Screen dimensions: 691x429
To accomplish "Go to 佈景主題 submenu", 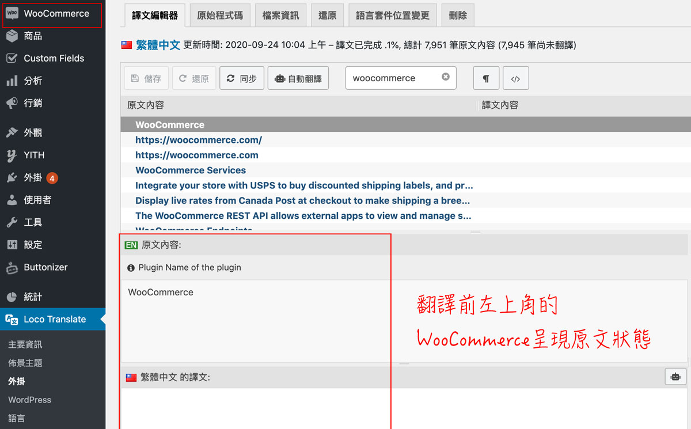I will click(x=25, y=363).
